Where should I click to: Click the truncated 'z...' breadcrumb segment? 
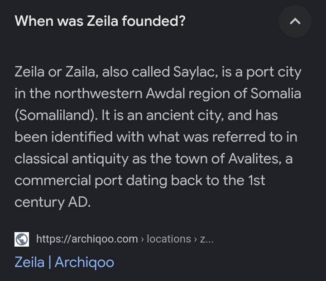(x=206, y=239)
